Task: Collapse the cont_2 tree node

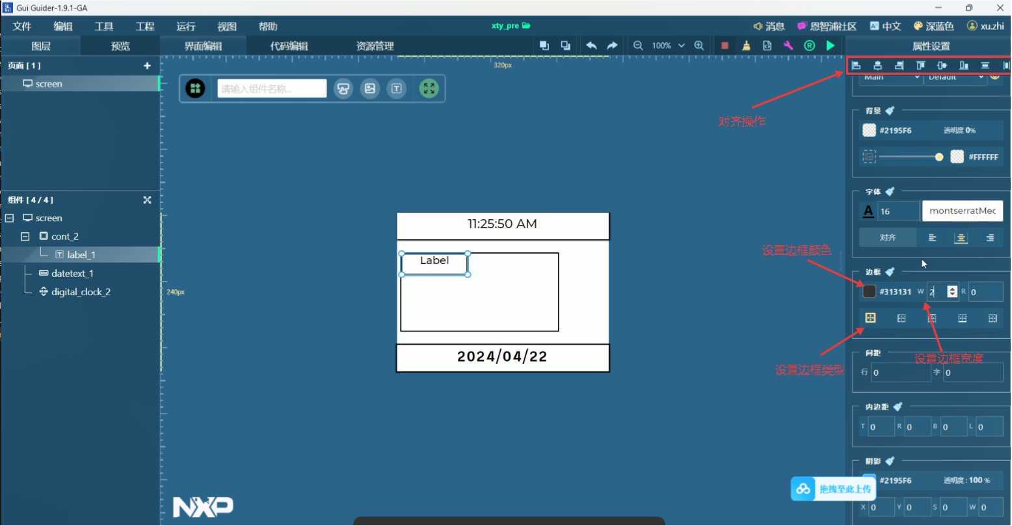Action: pyautogui.click(x=25, y=237)
